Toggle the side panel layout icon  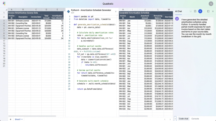click(208, 11)
